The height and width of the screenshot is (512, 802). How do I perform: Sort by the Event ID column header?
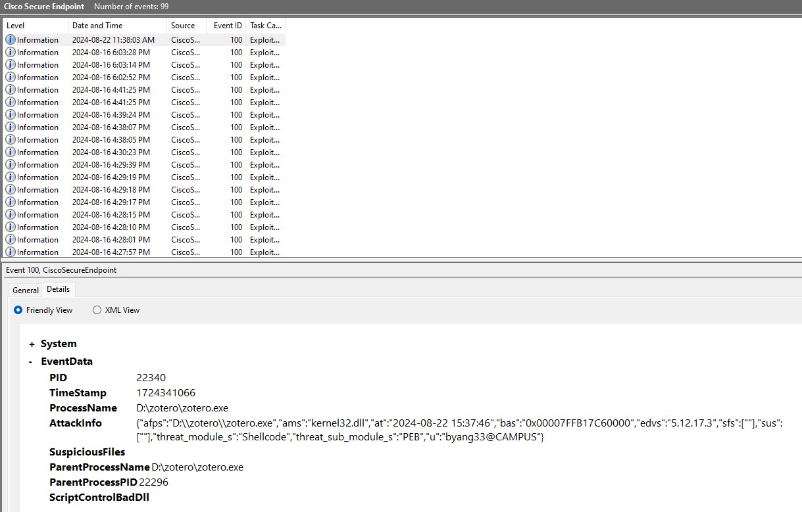pyautogui.click(x=226, y=26)
